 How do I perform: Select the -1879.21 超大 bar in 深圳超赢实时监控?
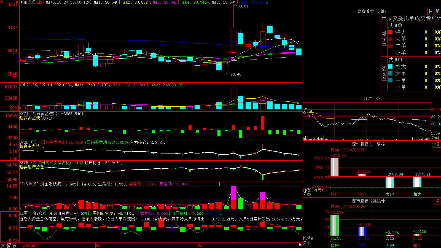pos(417,182)
